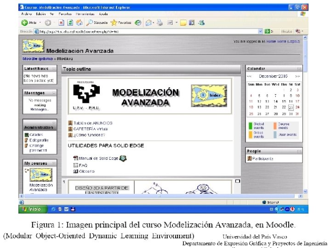Print the page with the printer icon

point(160,23)
